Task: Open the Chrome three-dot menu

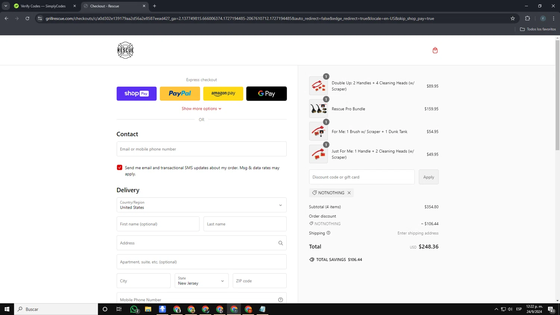Action: click(554, 18)
